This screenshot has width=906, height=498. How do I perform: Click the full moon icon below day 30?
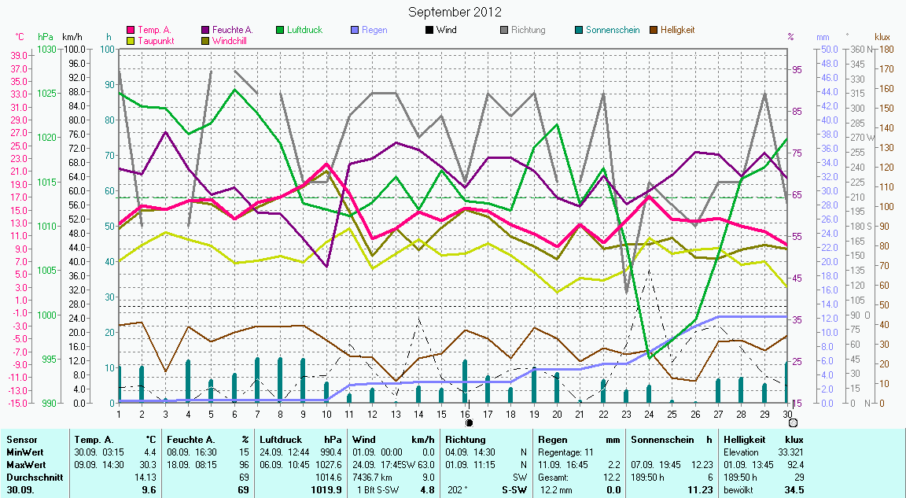coord(793,422)
